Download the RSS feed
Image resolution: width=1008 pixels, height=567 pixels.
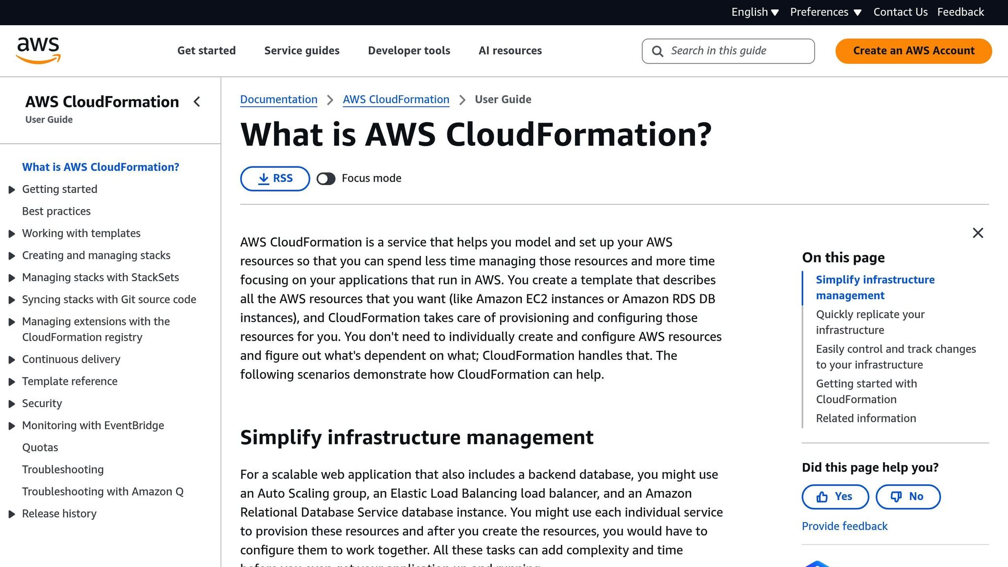pyautogui.click(x=275, y=179)
